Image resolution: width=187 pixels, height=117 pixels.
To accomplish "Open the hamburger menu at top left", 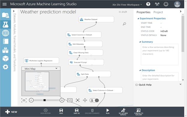I will [x=5, y=4].
